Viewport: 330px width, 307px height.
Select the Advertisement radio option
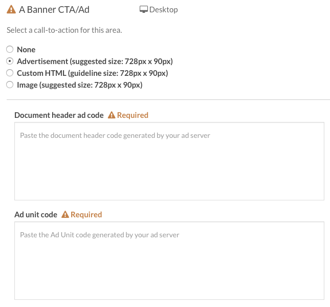(10, 61)
